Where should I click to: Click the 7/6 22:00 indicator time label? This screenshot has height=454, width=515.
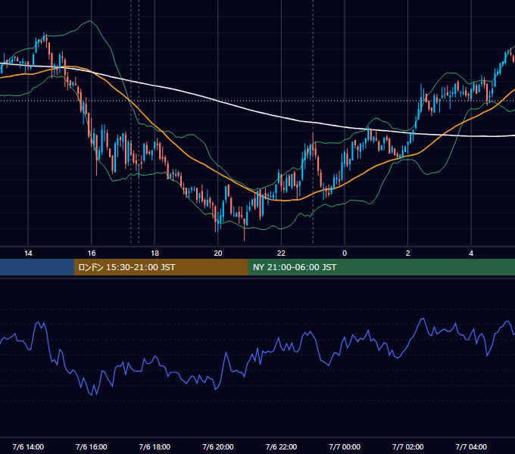pos(281,446)
